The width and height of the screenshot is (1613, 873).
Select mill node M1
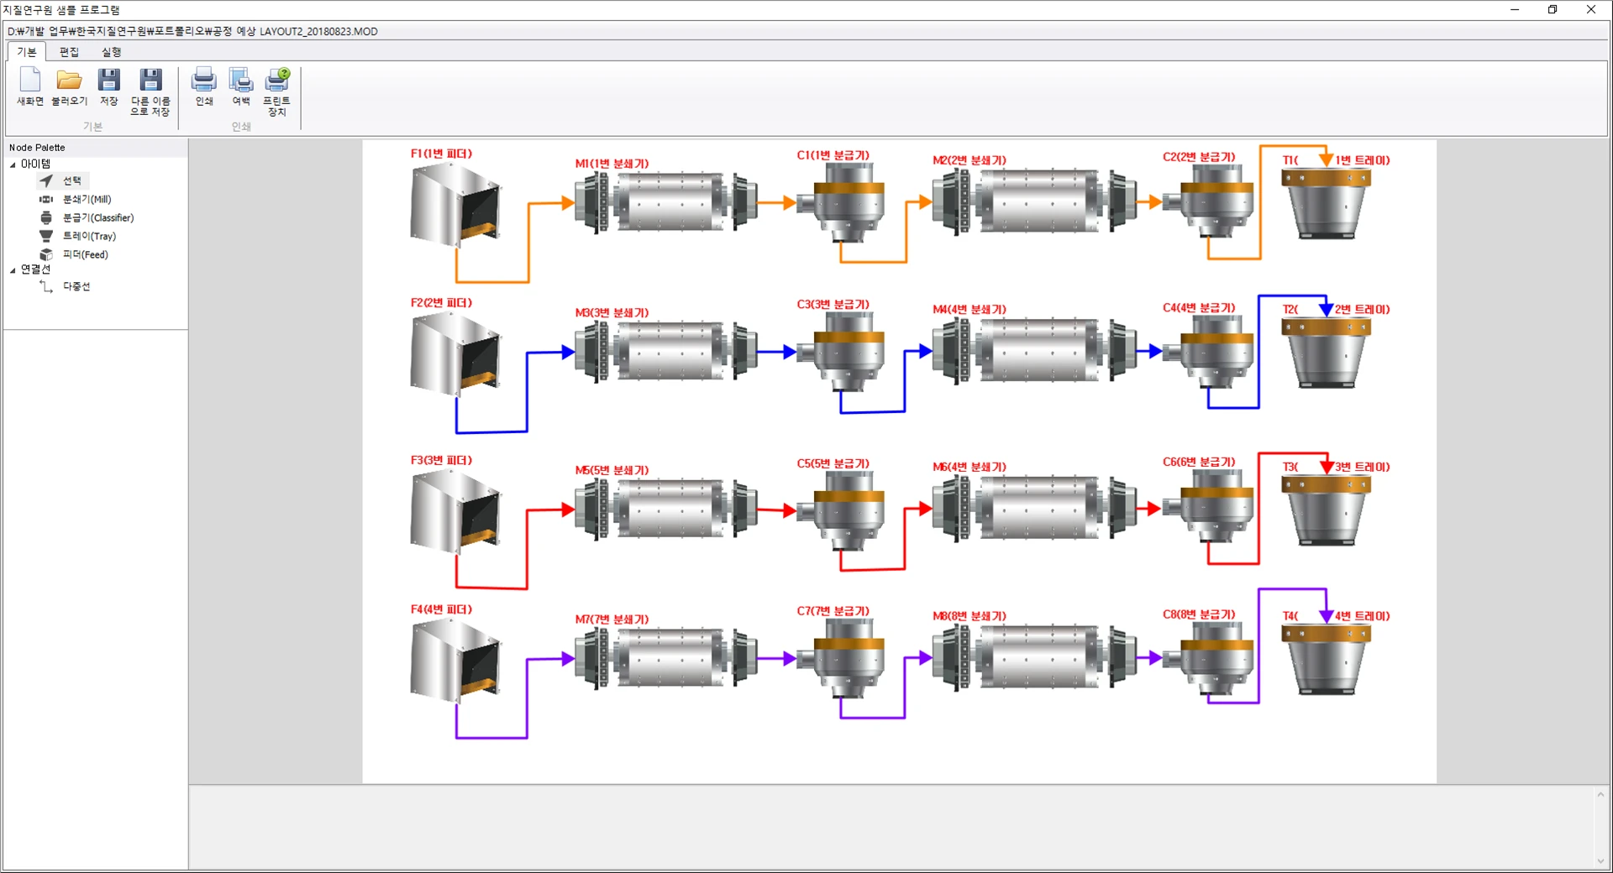666,201
